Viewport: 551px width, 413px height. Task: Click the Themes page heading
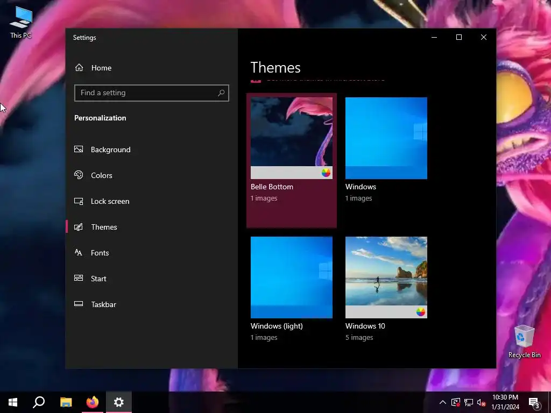(x=275, y=67)
